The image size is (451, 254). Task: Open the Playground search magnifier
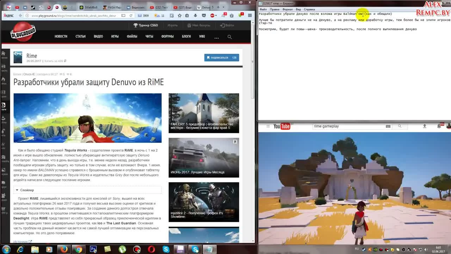coord(229,37)
